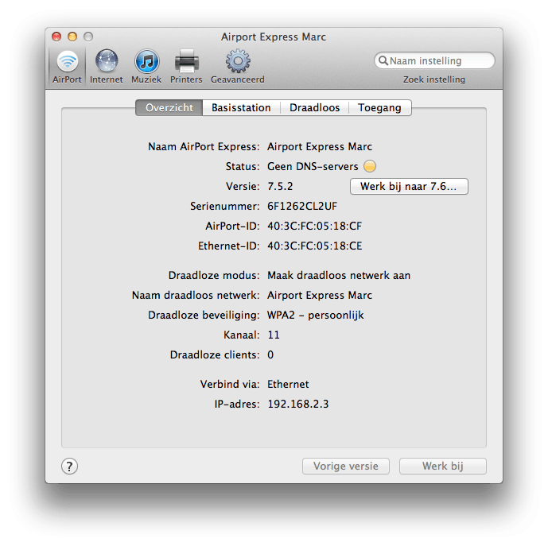The height and width of the screenshot is (546, 548).
Task: Minimize the window with yellow button
Action: pos(72,37)
